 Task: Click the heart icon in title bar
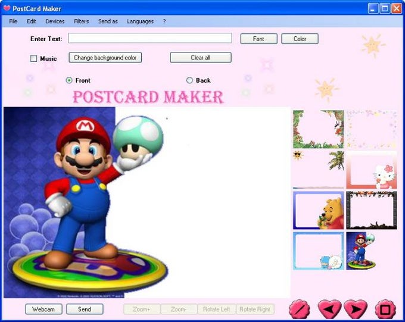[7, 8]
